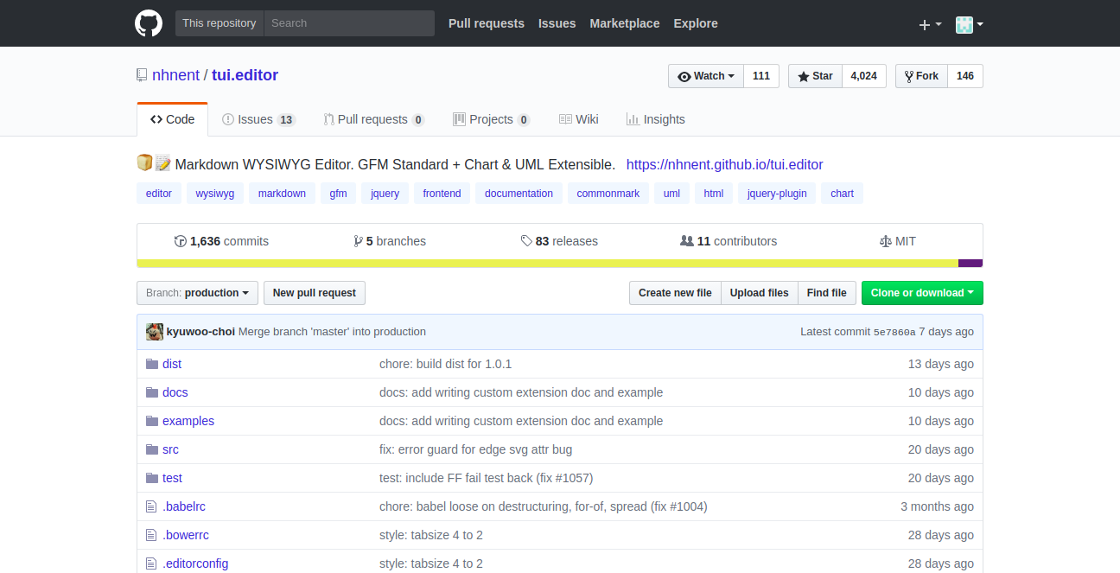Open the plus create-new dropdown
1120x573 pixels.
[930, 24]
